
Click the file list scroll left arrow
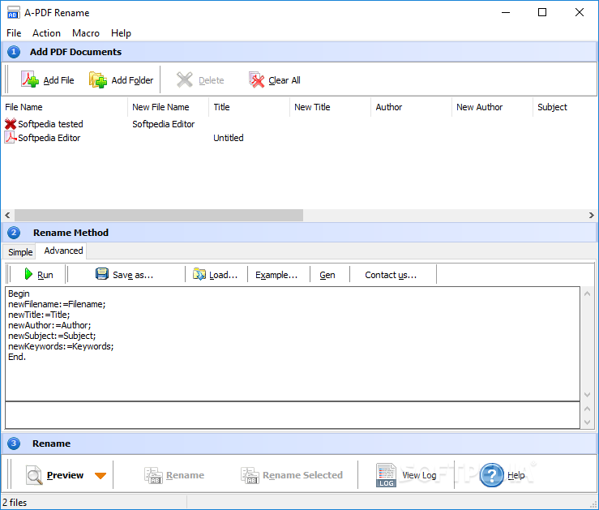[7, 215]
